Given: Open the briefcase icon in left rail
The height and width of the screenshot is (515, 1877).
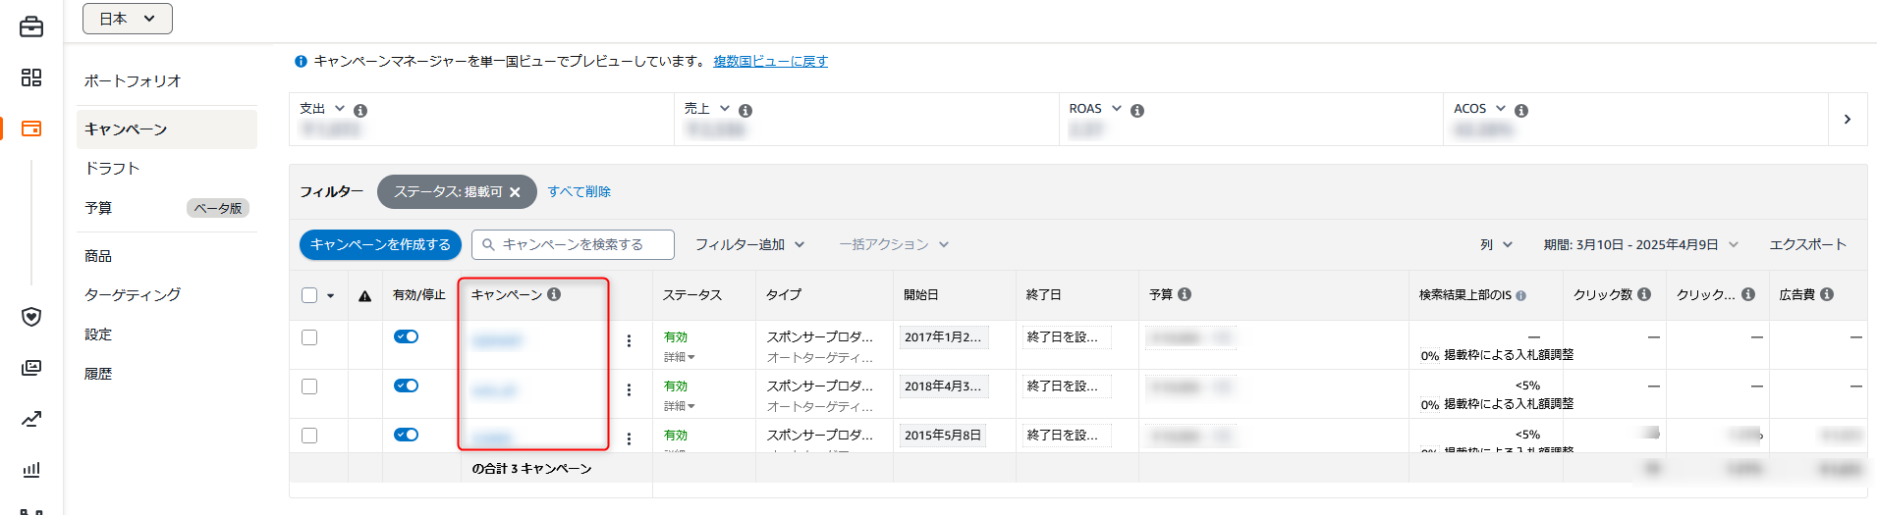Looking at the screenshot, I should tap(31, 26).
